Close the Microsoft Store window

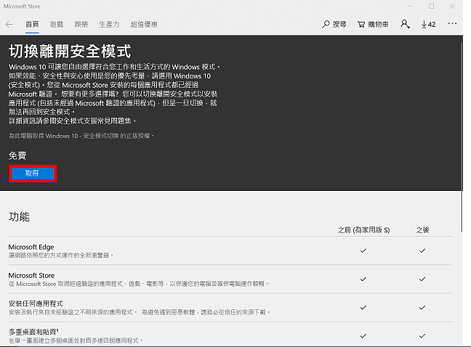[452, 7]
